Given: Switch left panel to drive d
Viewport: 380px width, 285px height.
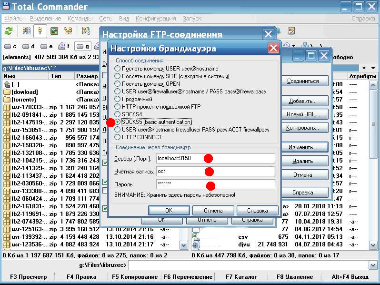Looking at the screenshot, I should pyautogui.click(x=29, y=46).
